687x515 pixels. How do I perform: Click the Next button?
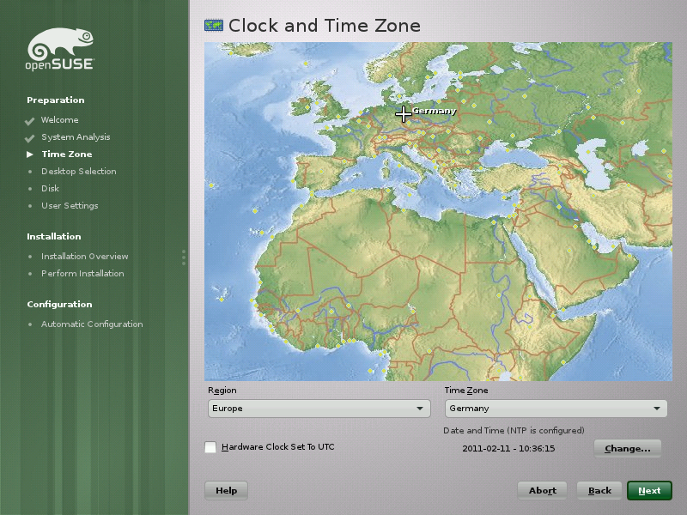649,490
